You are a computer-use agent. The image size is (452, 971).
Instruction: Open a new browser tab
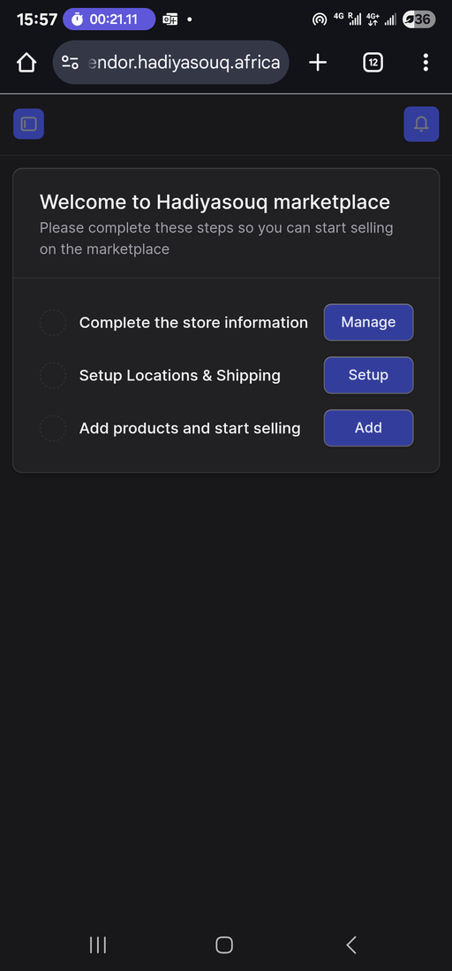pyautogui.click(x=318, y=62)
